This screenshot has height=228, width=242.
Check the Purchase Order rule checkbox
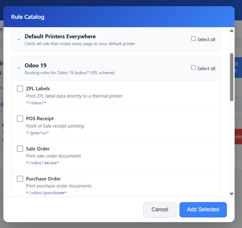(x=20, y=179)
